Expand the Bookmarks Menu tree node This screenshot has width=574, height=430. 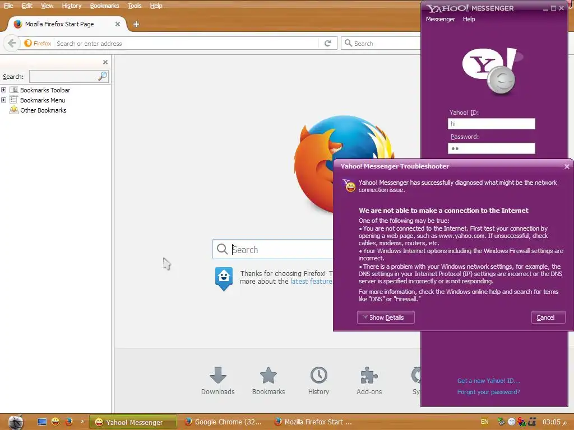pos(4,100)
